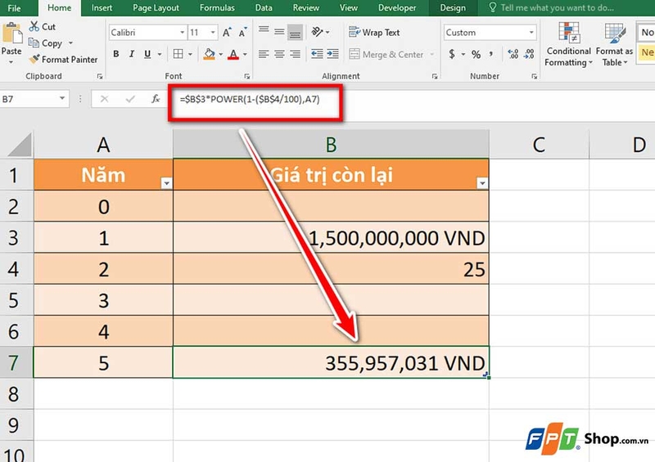The width and height of the screenshot is (655, 462).
Task: Increase font size with large A
Action: [227, 32]
